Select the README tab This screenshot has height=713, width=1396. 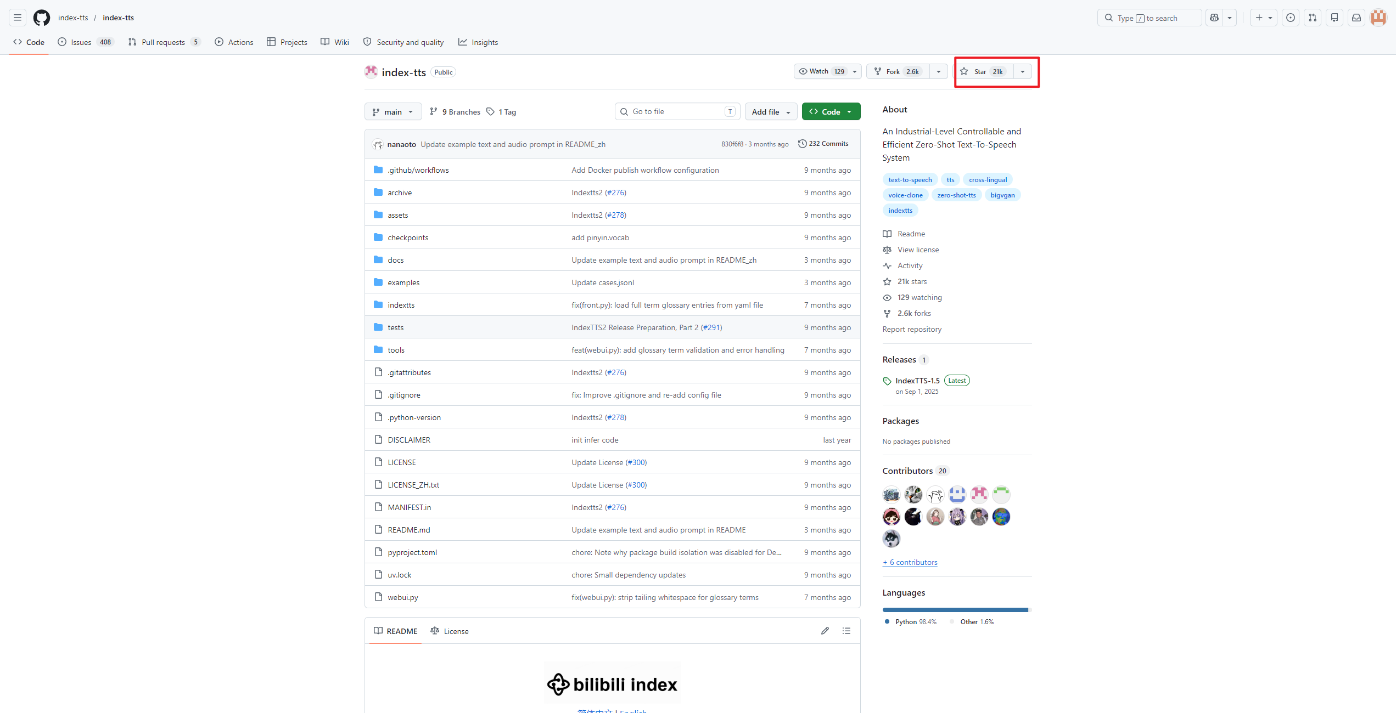pyautogui.click(x=395, y=631)
